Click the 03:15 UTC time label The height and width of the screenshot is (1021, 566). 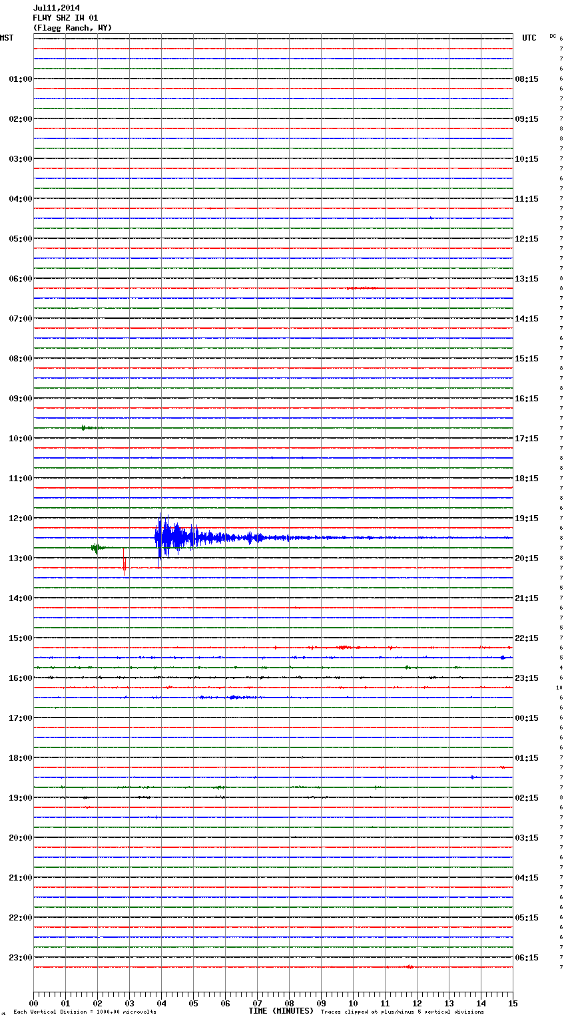(x=527, y=838)
